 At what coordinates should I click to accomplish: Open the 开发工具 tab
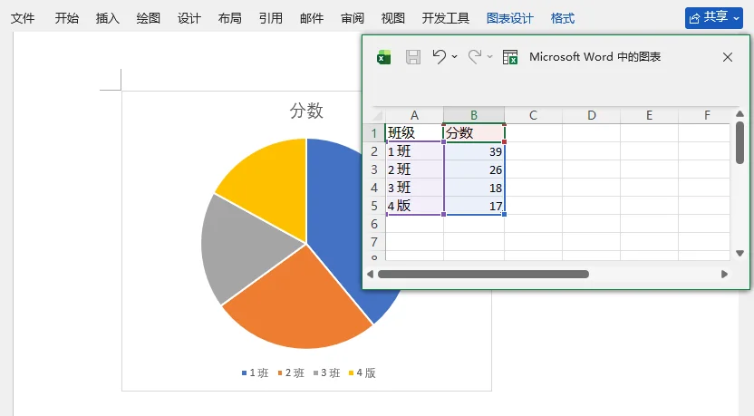click(446, 18)
